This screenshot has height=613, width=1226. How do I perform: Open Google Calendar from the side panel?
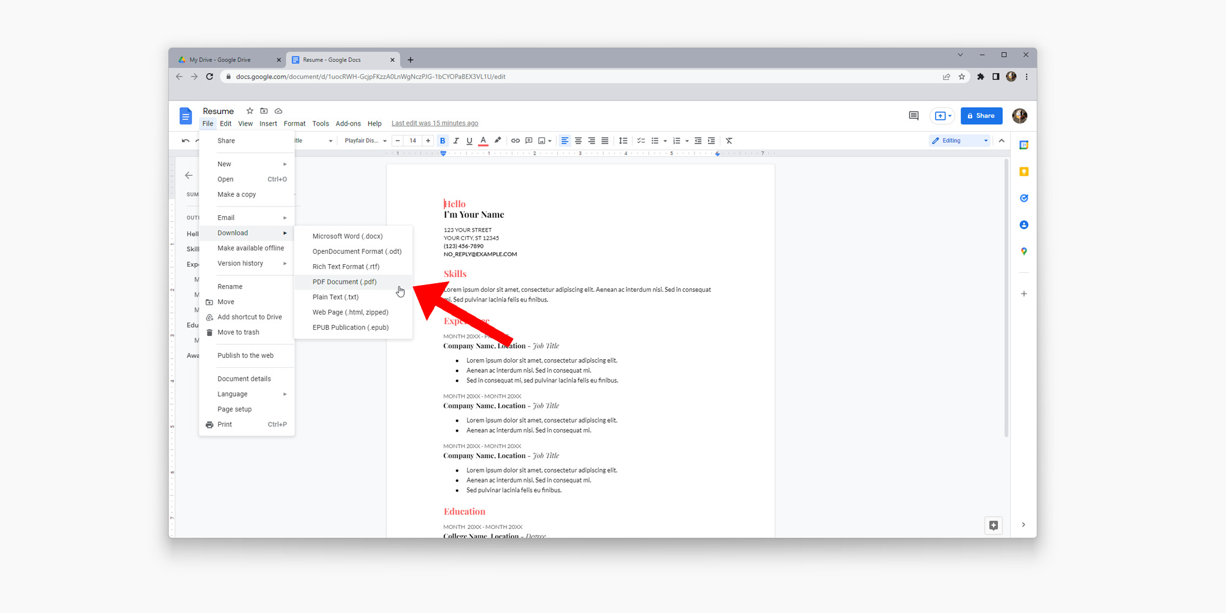pyautogui.click(x=1024, y=145)
